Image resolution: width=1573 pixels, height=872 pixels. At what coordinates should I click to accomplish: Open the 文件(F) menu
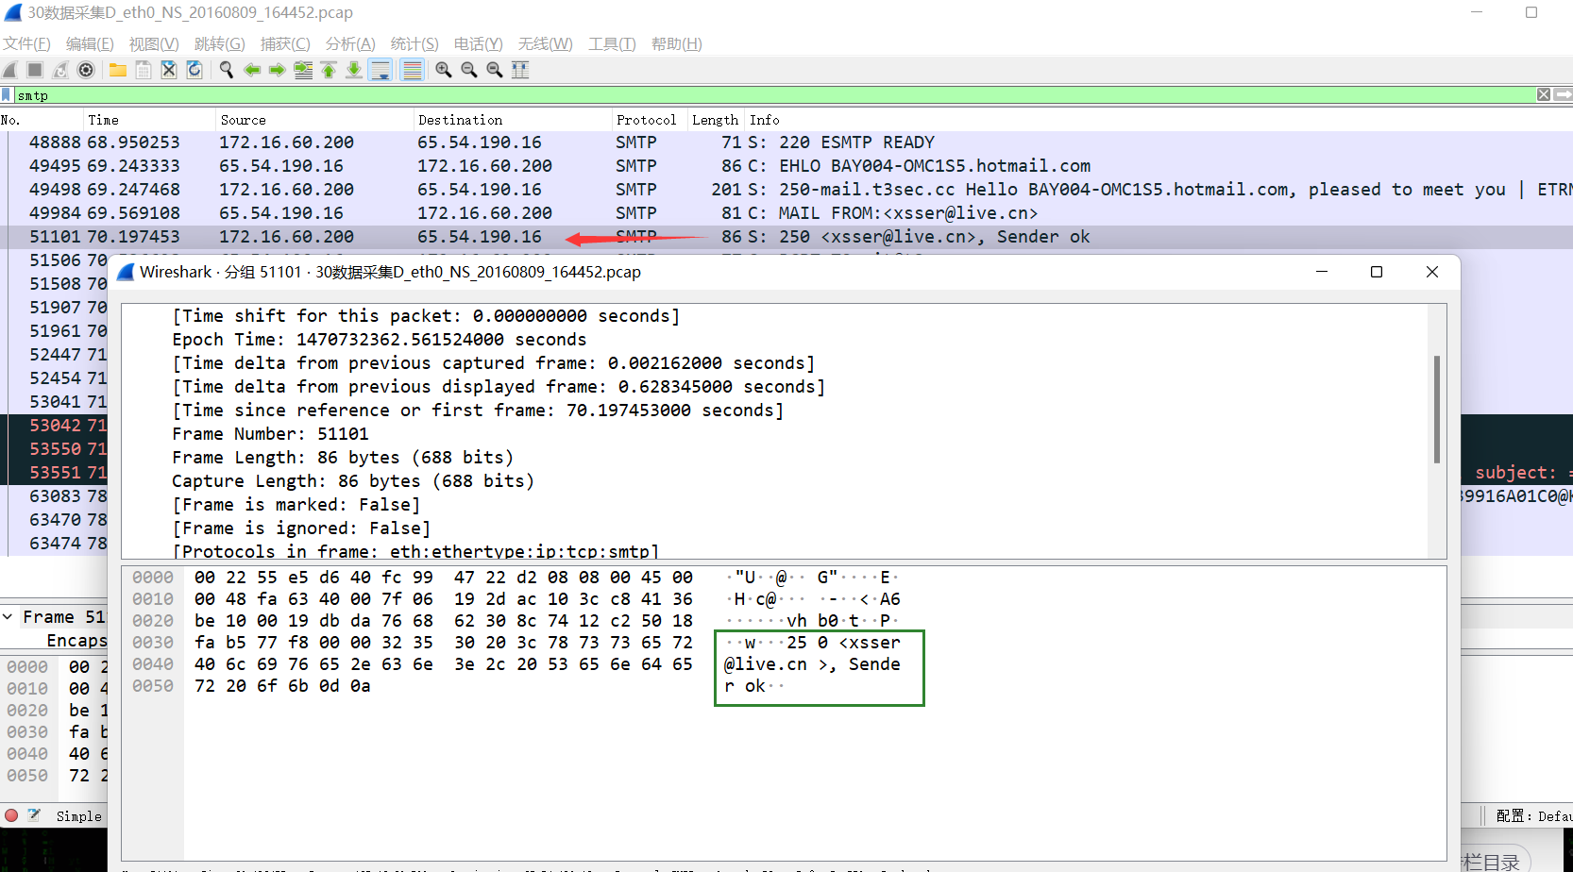[x=26, y=43]
